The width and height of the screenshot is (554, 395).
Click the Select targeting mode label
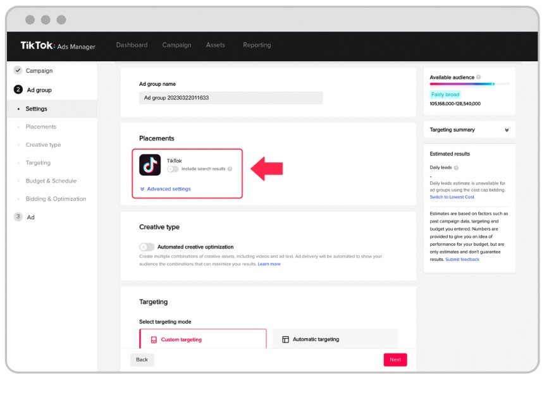click(x=165, y=322)
